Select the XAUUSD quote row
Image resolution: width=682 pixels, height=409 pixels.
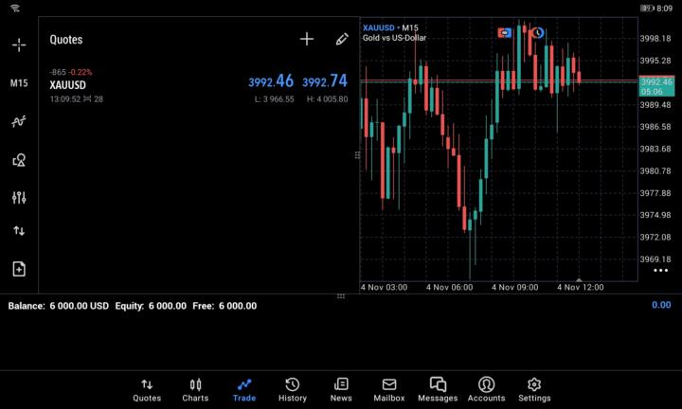(199, 85)
